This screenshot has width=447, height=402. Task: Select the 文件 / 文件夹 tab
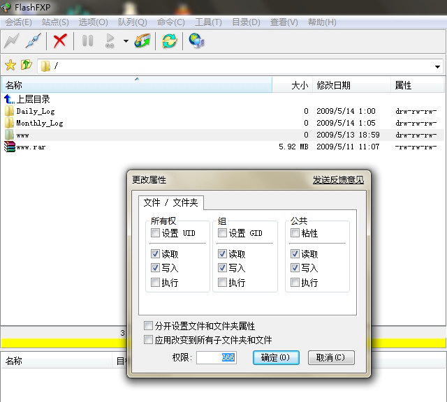click(x=170, y=202)
